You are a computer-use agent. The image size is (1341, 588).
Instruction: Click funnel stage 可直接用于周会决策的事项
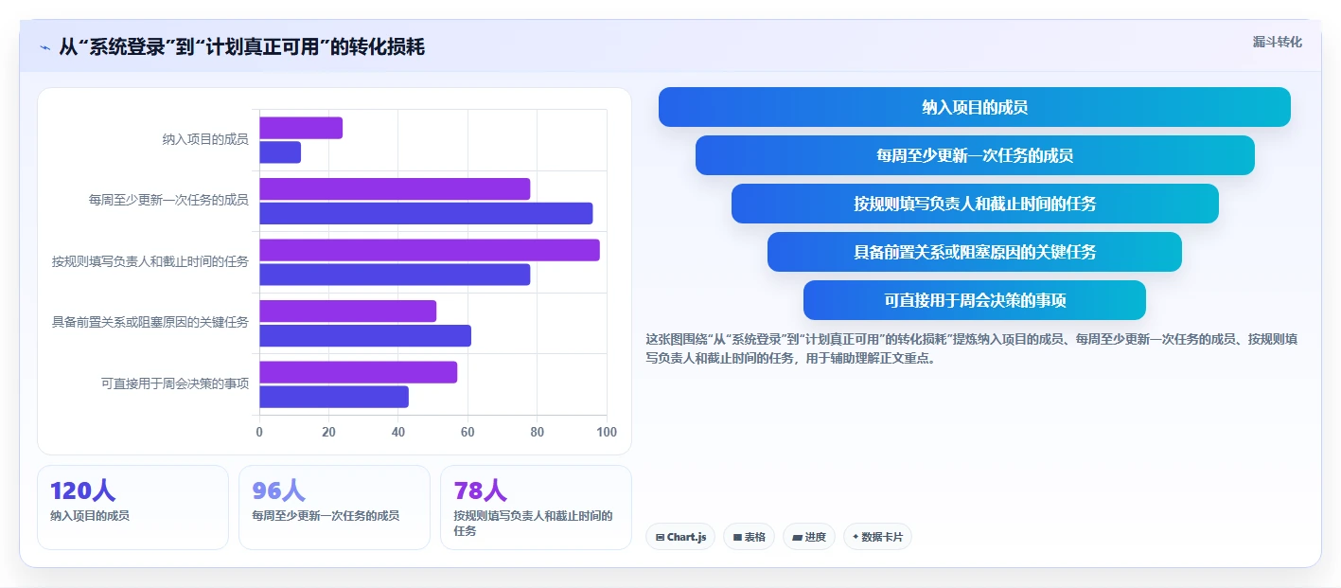point(975,300)
